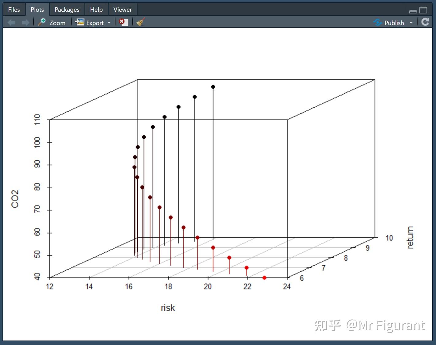Navigate to the previous plot
This screenshot has height=345, width=436.
(11, 22)
